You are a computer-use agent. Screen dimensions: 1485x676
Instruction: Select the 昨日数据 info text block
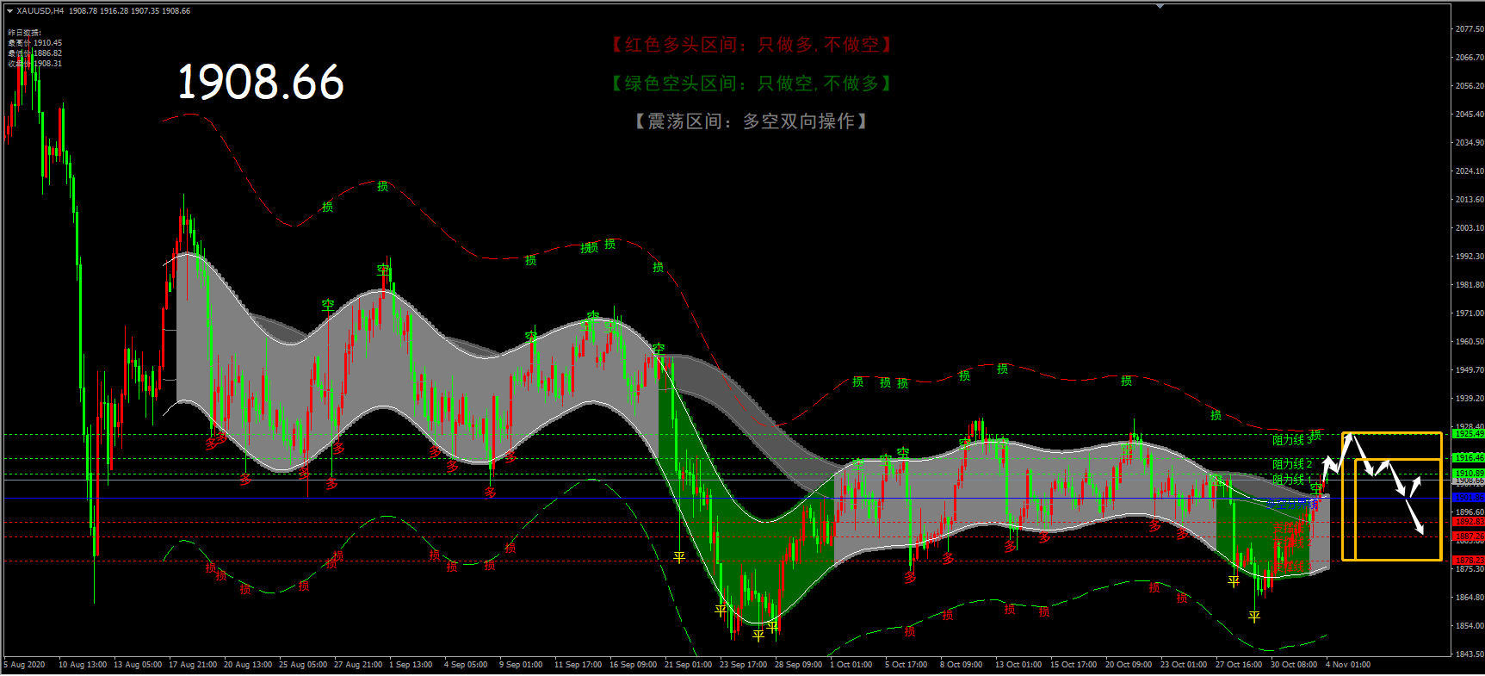click(x=34, y=48)
